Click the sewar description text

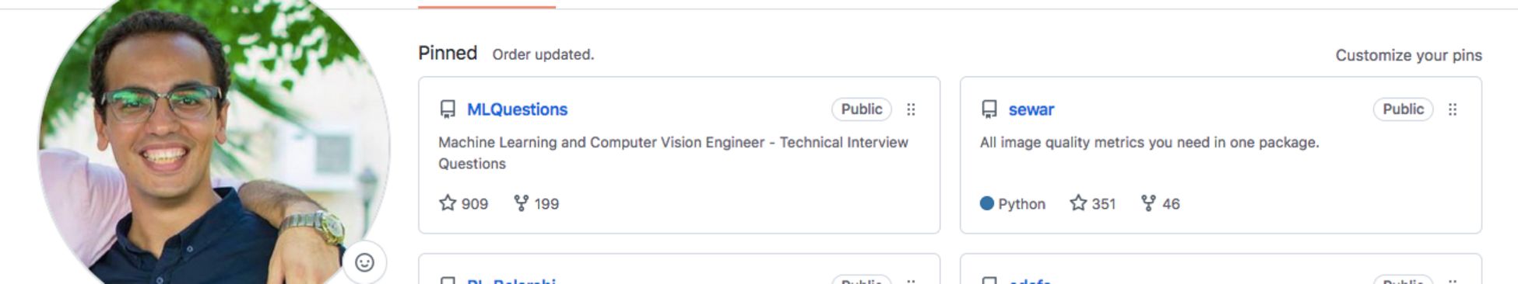pos(1149,142)
